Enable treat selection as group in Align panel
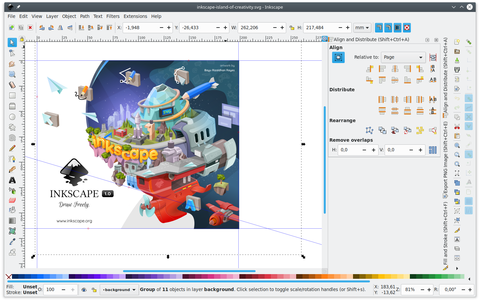This screenshot has width=480, height=301. (338, 57)
